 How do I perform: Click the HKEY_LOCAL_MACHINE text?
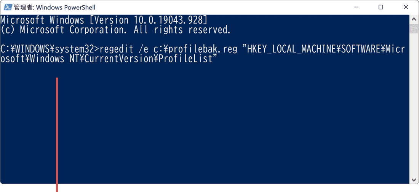(285, 49)
